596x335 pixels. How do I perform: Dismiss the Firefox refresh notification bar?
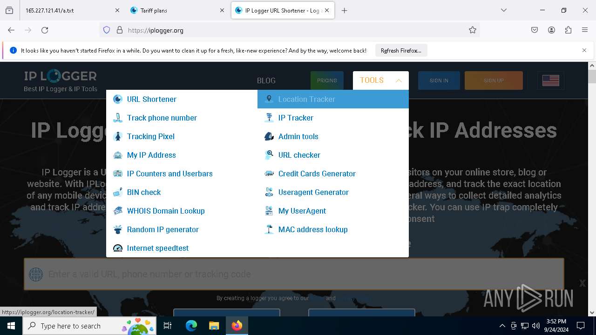pos(584,50)
